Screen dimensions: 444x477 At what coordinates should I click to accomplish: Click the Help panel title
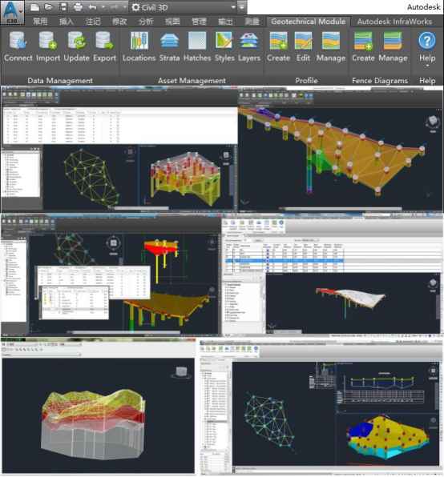[x=427, y=81]
